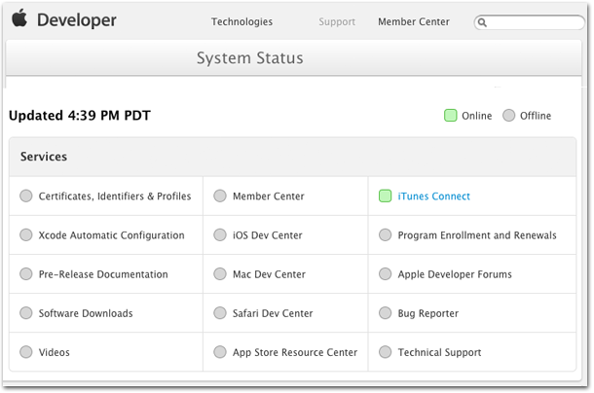Open the Support menu item
This screenshot has height=393, width=594.
[337, 22]
